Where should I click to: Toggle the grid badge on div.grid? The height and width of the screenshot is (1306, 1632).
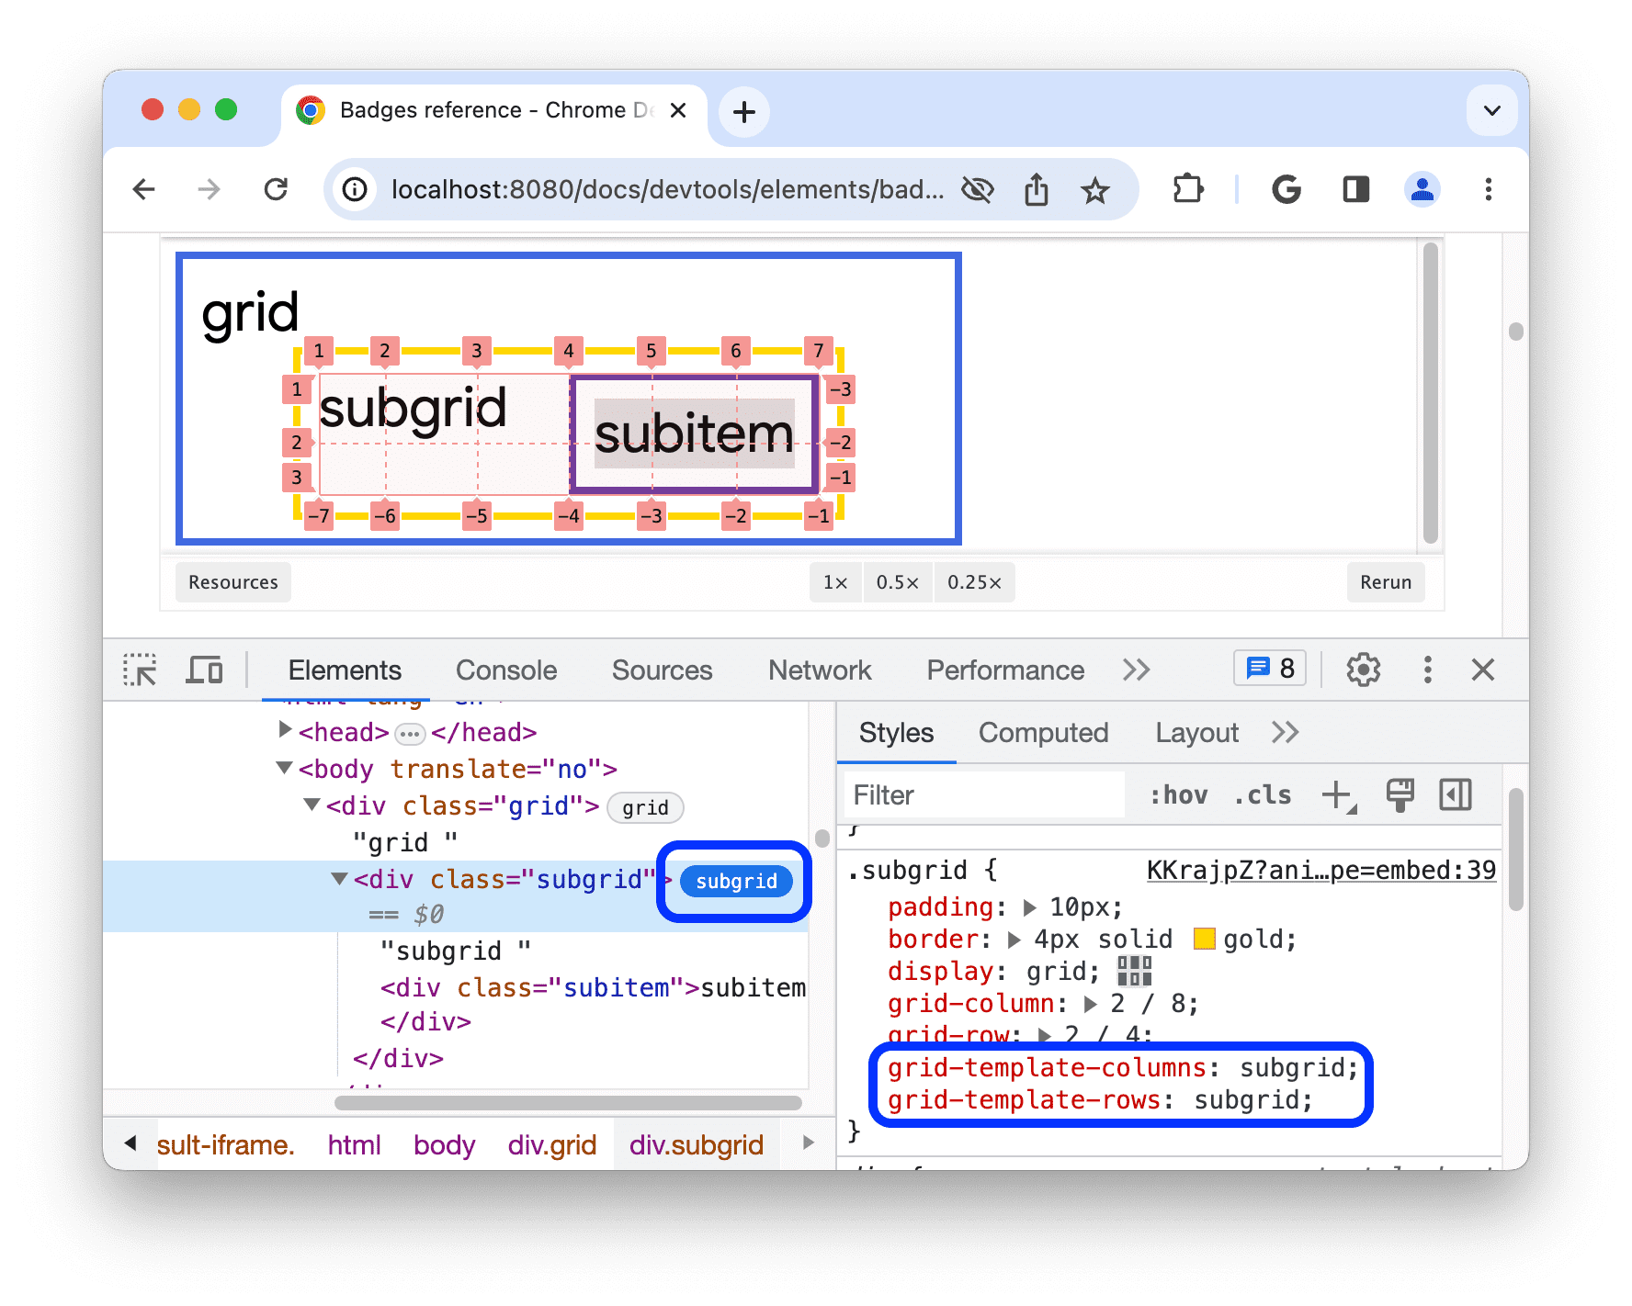(x=644, y=807)
